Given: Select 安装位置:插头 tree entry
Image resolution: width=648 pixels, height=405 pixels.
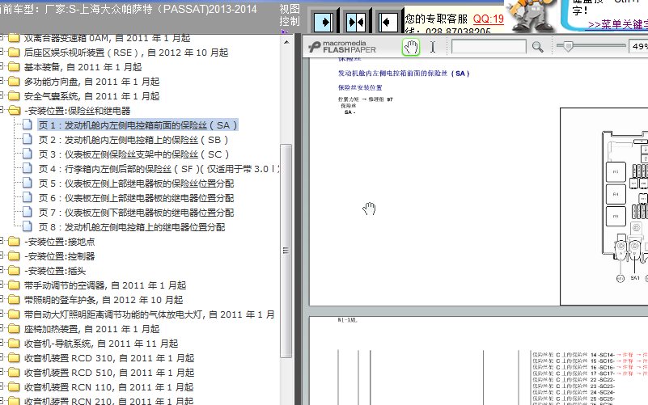Looking at the screenshot, I should 55,271.
